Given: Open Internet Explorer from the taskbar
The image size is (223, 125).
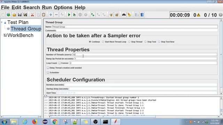Looking at the screenshot, I should (25, 122).
